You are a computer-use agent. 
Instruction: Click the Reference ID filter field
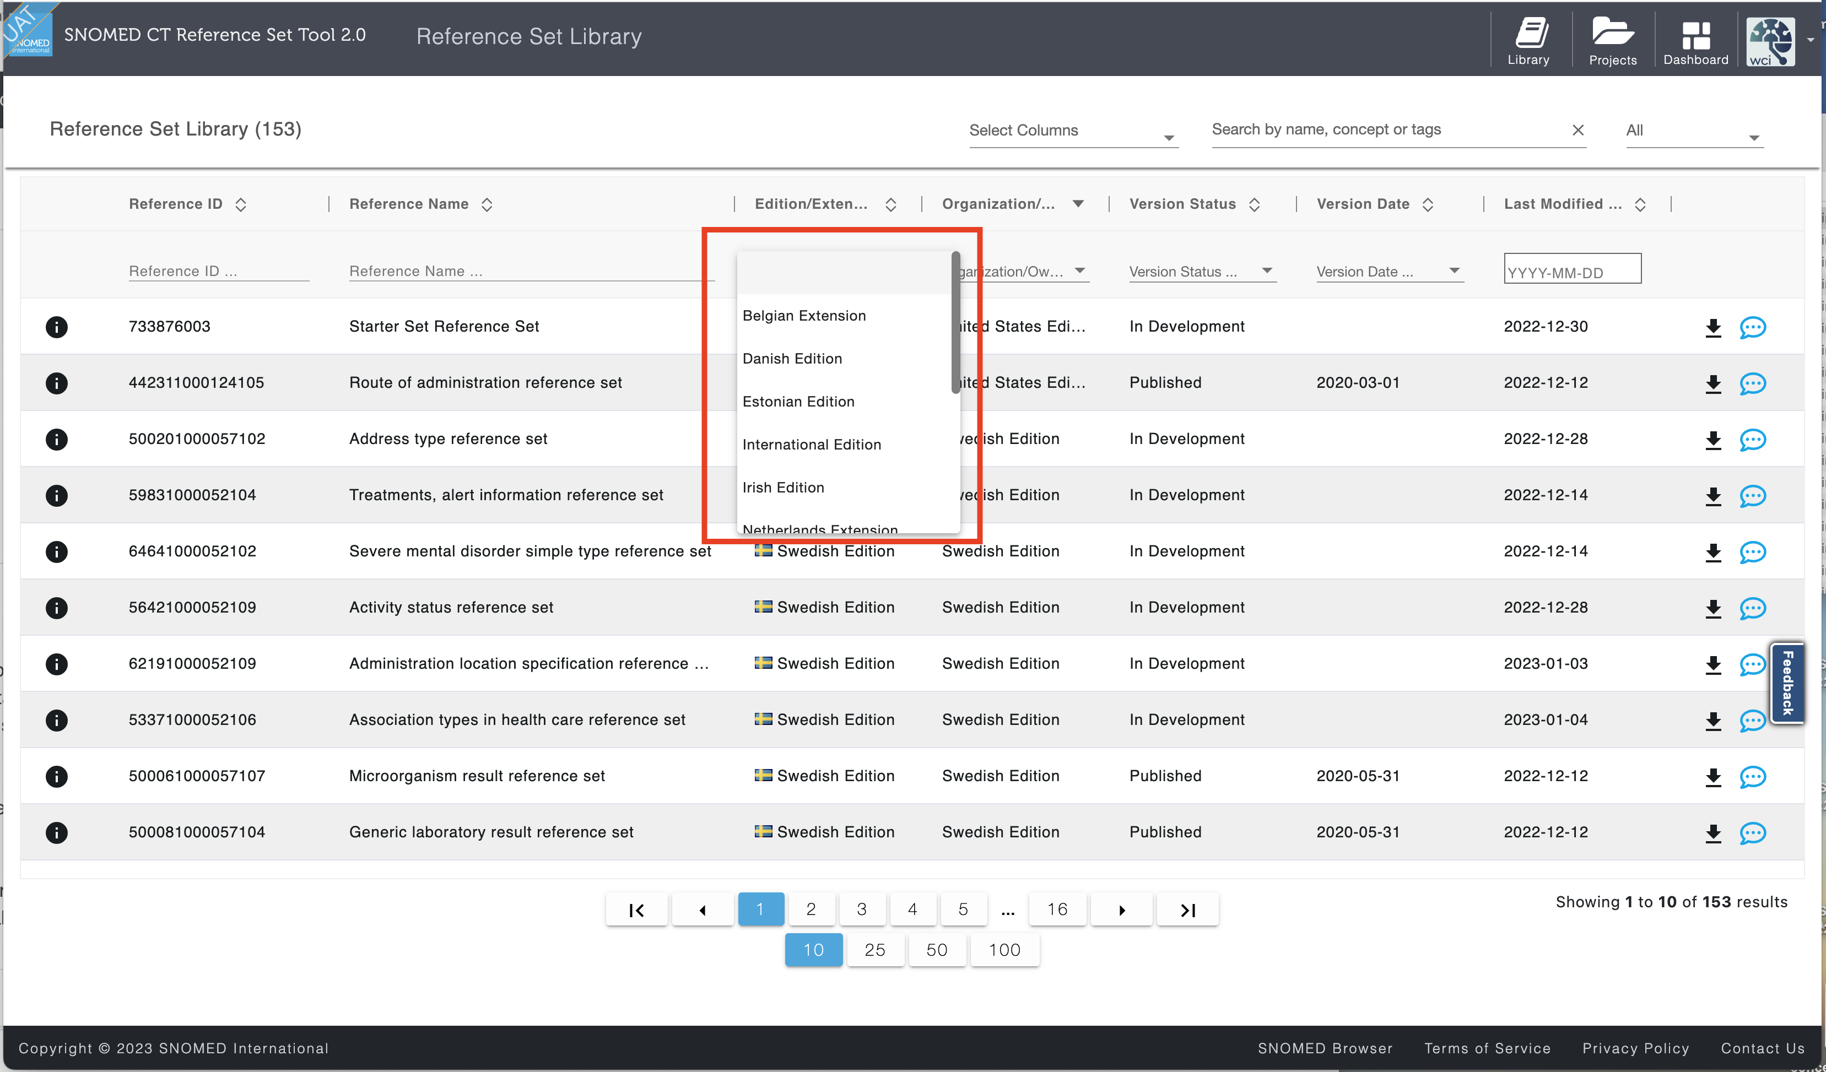coord(219,272)
